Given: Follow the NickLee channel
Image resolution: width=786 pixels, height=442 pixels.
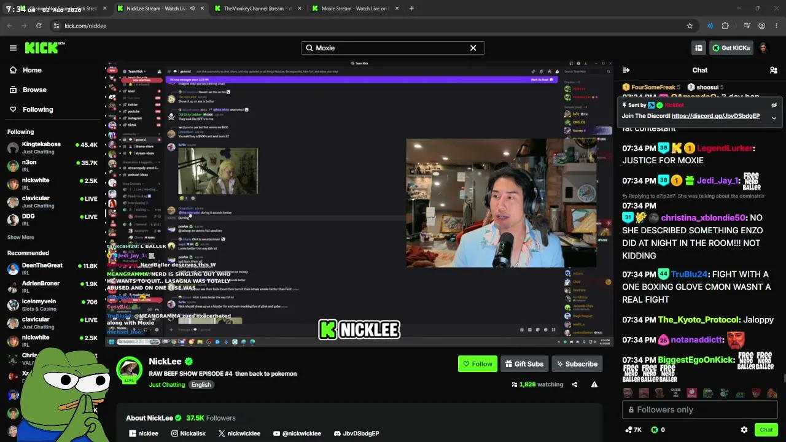Looking at the screenshot, I should (x=477, y=364).
